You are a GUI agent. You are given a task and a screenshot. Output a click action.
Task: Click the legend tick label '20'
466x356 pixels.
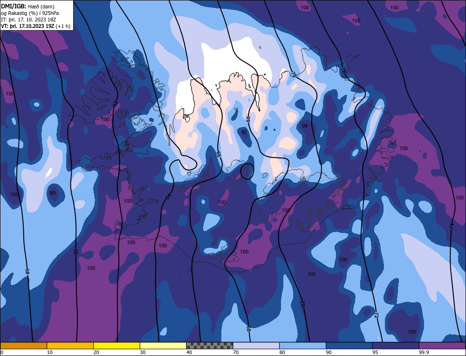(96, 352)
